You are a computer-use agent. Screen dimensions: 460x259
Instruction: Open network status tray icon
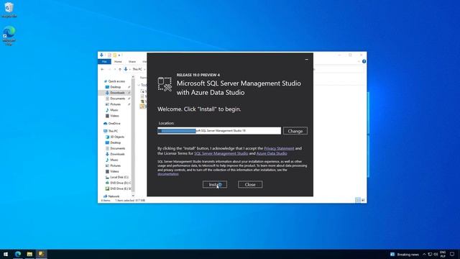click(430, 254)
